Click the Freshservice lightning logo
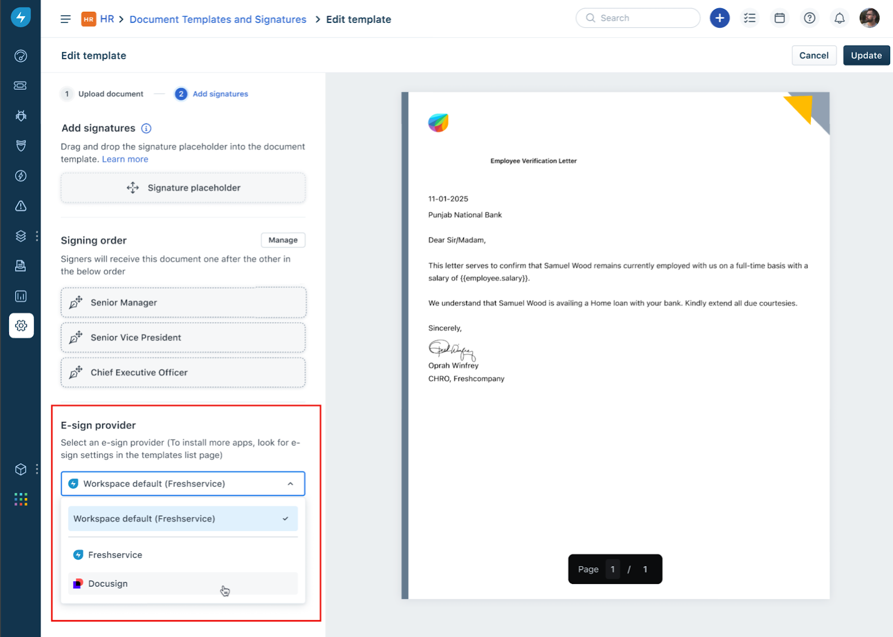893x637 pixels. 21,17
